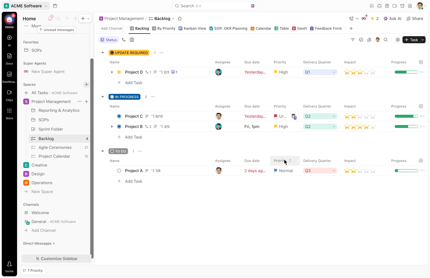Enable Me mode using your avatar toggle
This screenshot has height=278, width=430.
[377, 39]
